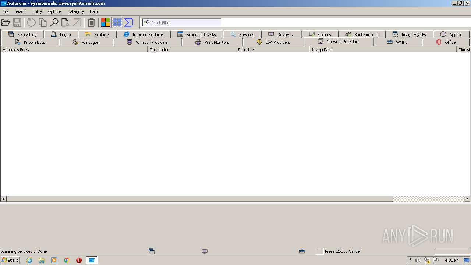Click the Jump to entry arrow icon
The width and height of the screenshot is (471, 265).
coord(77,22)
